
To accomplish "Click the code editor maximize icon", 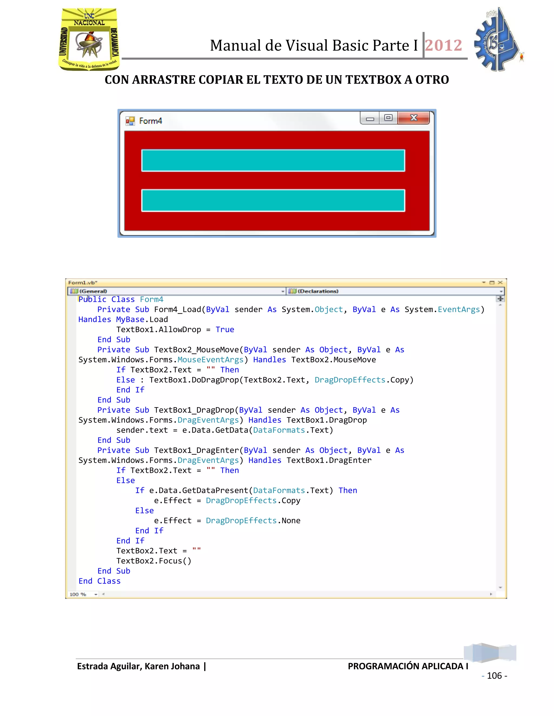I will (x=492, y=283).
